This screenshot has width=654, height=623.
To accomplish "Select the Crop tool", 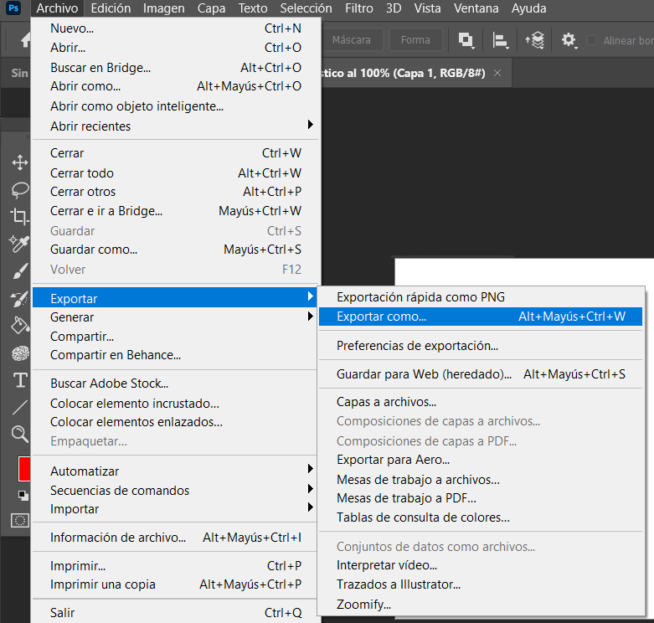I will (x=19, y=217).
